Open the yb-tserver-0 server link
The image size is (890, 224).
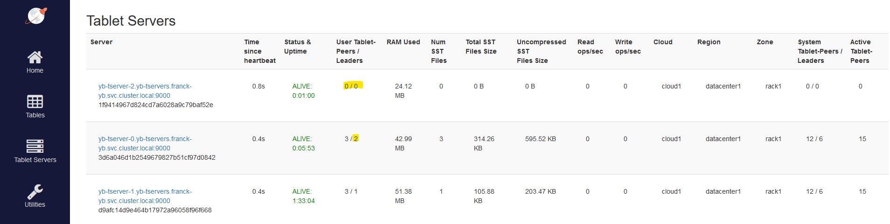point(145,143)
